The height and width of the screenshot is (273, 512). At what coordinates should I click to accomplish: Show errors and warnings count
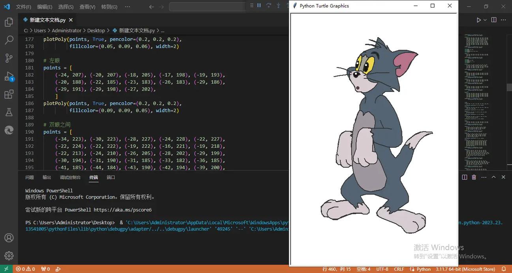pos(25,269)
